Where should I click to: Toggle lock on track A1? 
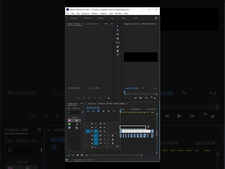(x=92, y=136)
